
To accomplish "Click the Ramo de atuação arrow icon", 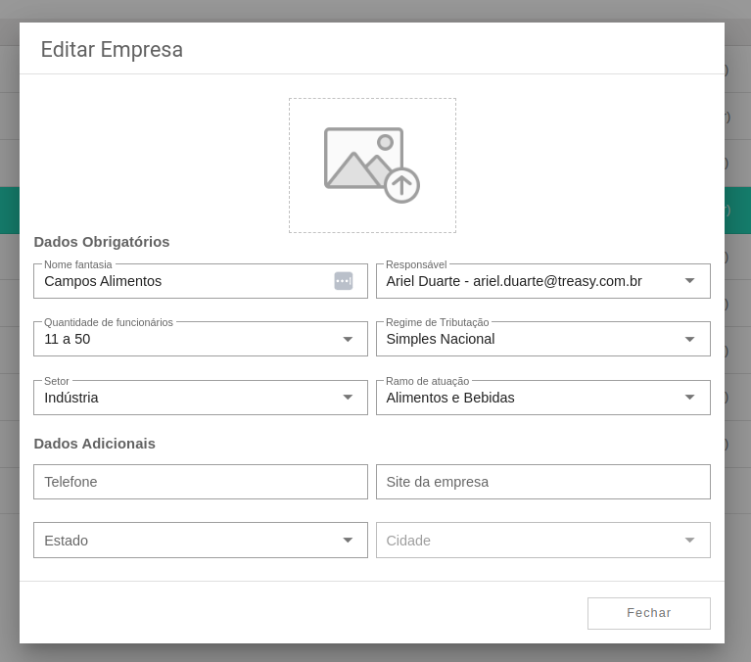I will coord(689,398).
